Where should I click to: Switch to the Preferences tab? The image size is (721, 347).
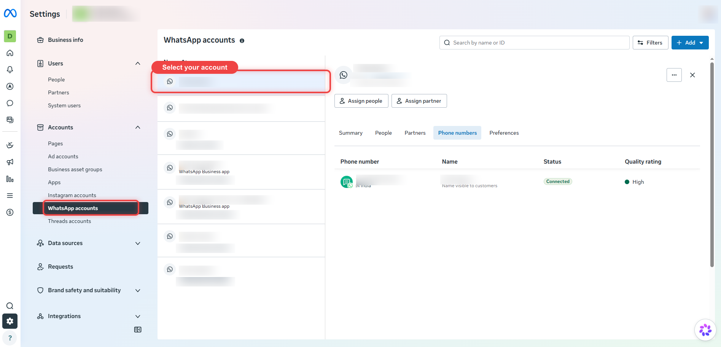(x=504, y=133)
